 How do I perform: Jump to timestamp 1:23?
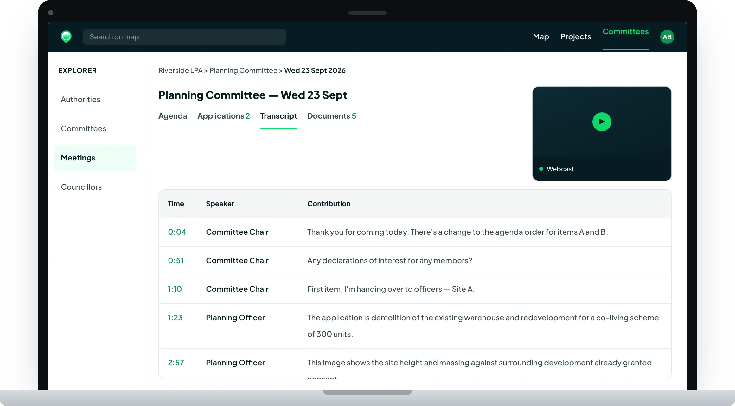175,318
